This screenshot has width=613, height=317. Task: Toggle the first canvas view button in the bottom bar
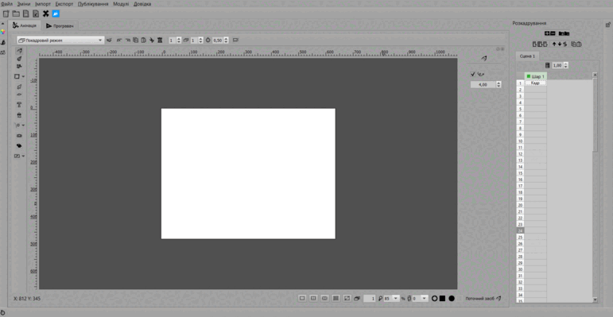click(x=302, y=298)
